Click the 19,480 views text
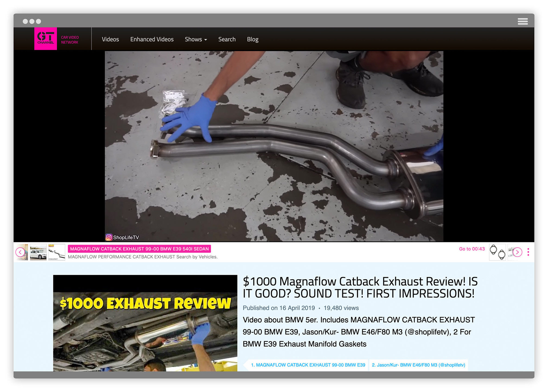Screen dimensions: 548x392 click(341, 308)
